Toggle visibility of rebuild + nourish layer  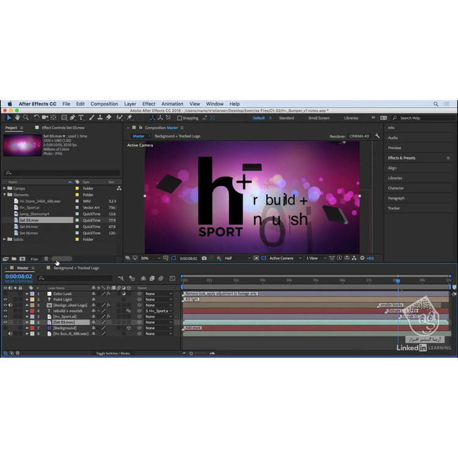click(x=5, y=311)
